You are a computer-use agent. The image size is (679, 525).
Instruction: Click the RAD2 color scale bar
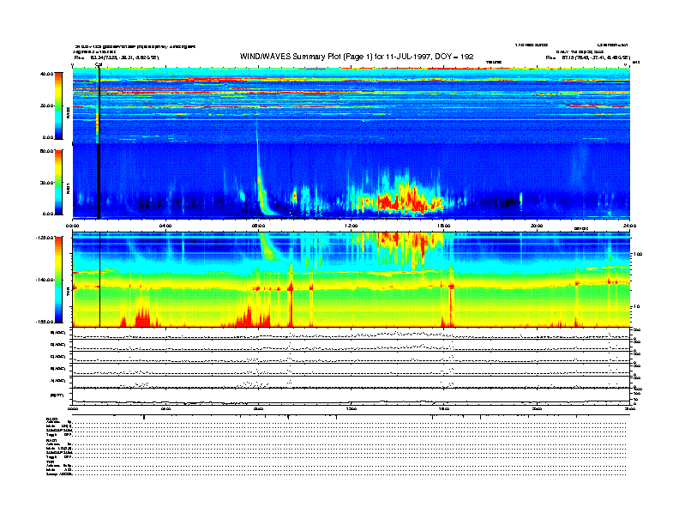pyautogui.click(x=58, y=106)
